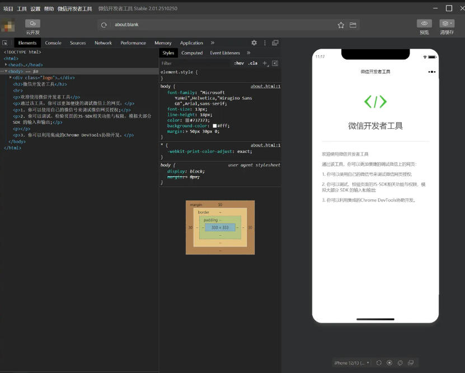Screen dimensions: 465x373
Task: Switch to the Memory tab
Action: (163, 43)
